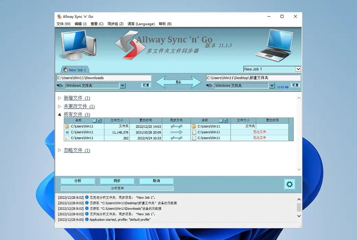Viewport: 357px width, 240px height.
Task: Click file list scroll-down chevron
Action: (x=299, y=169)
